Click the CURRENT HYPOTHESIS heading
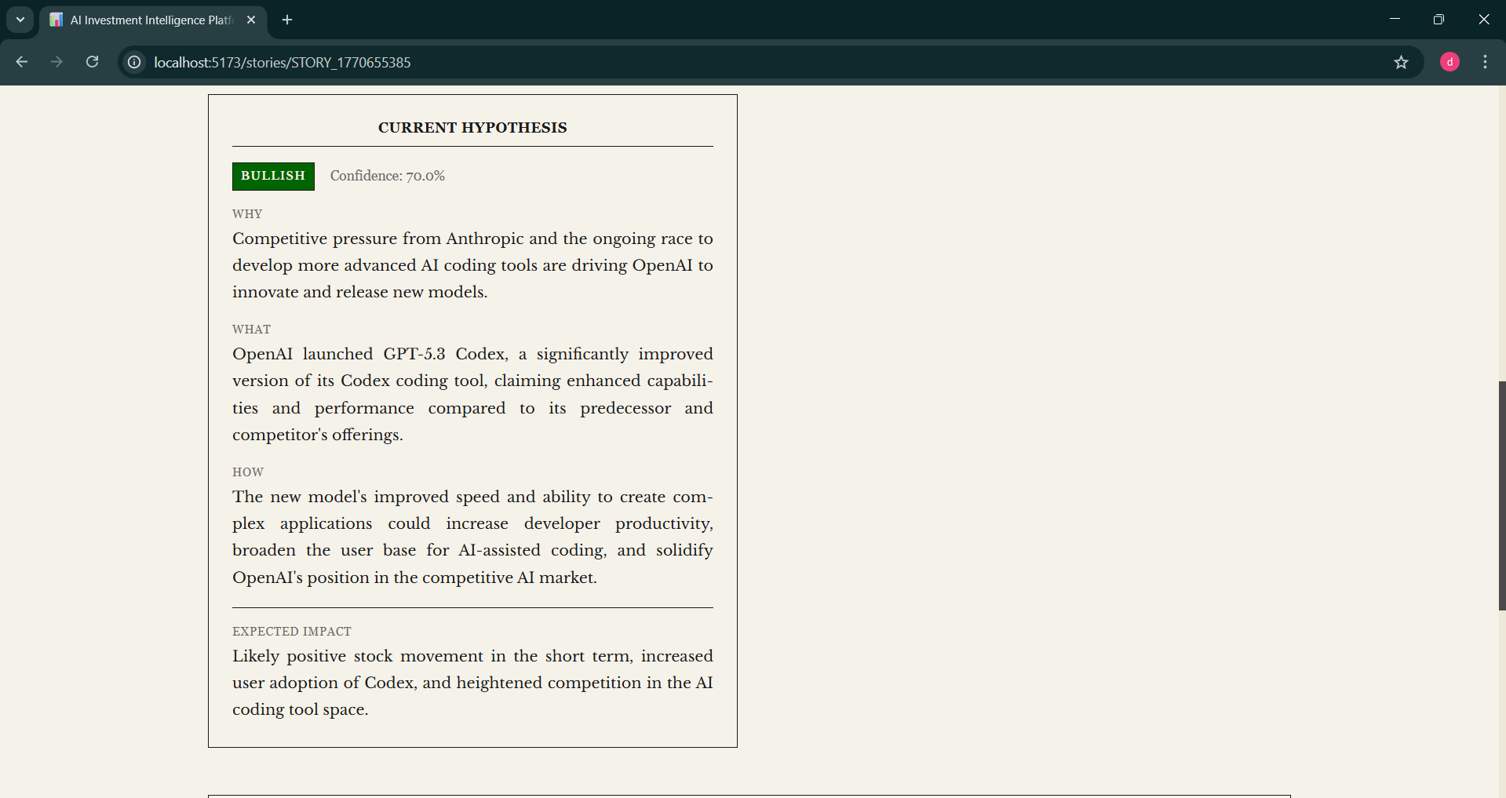Screen dimensions: 1506x798 click(x=472, y=128)
